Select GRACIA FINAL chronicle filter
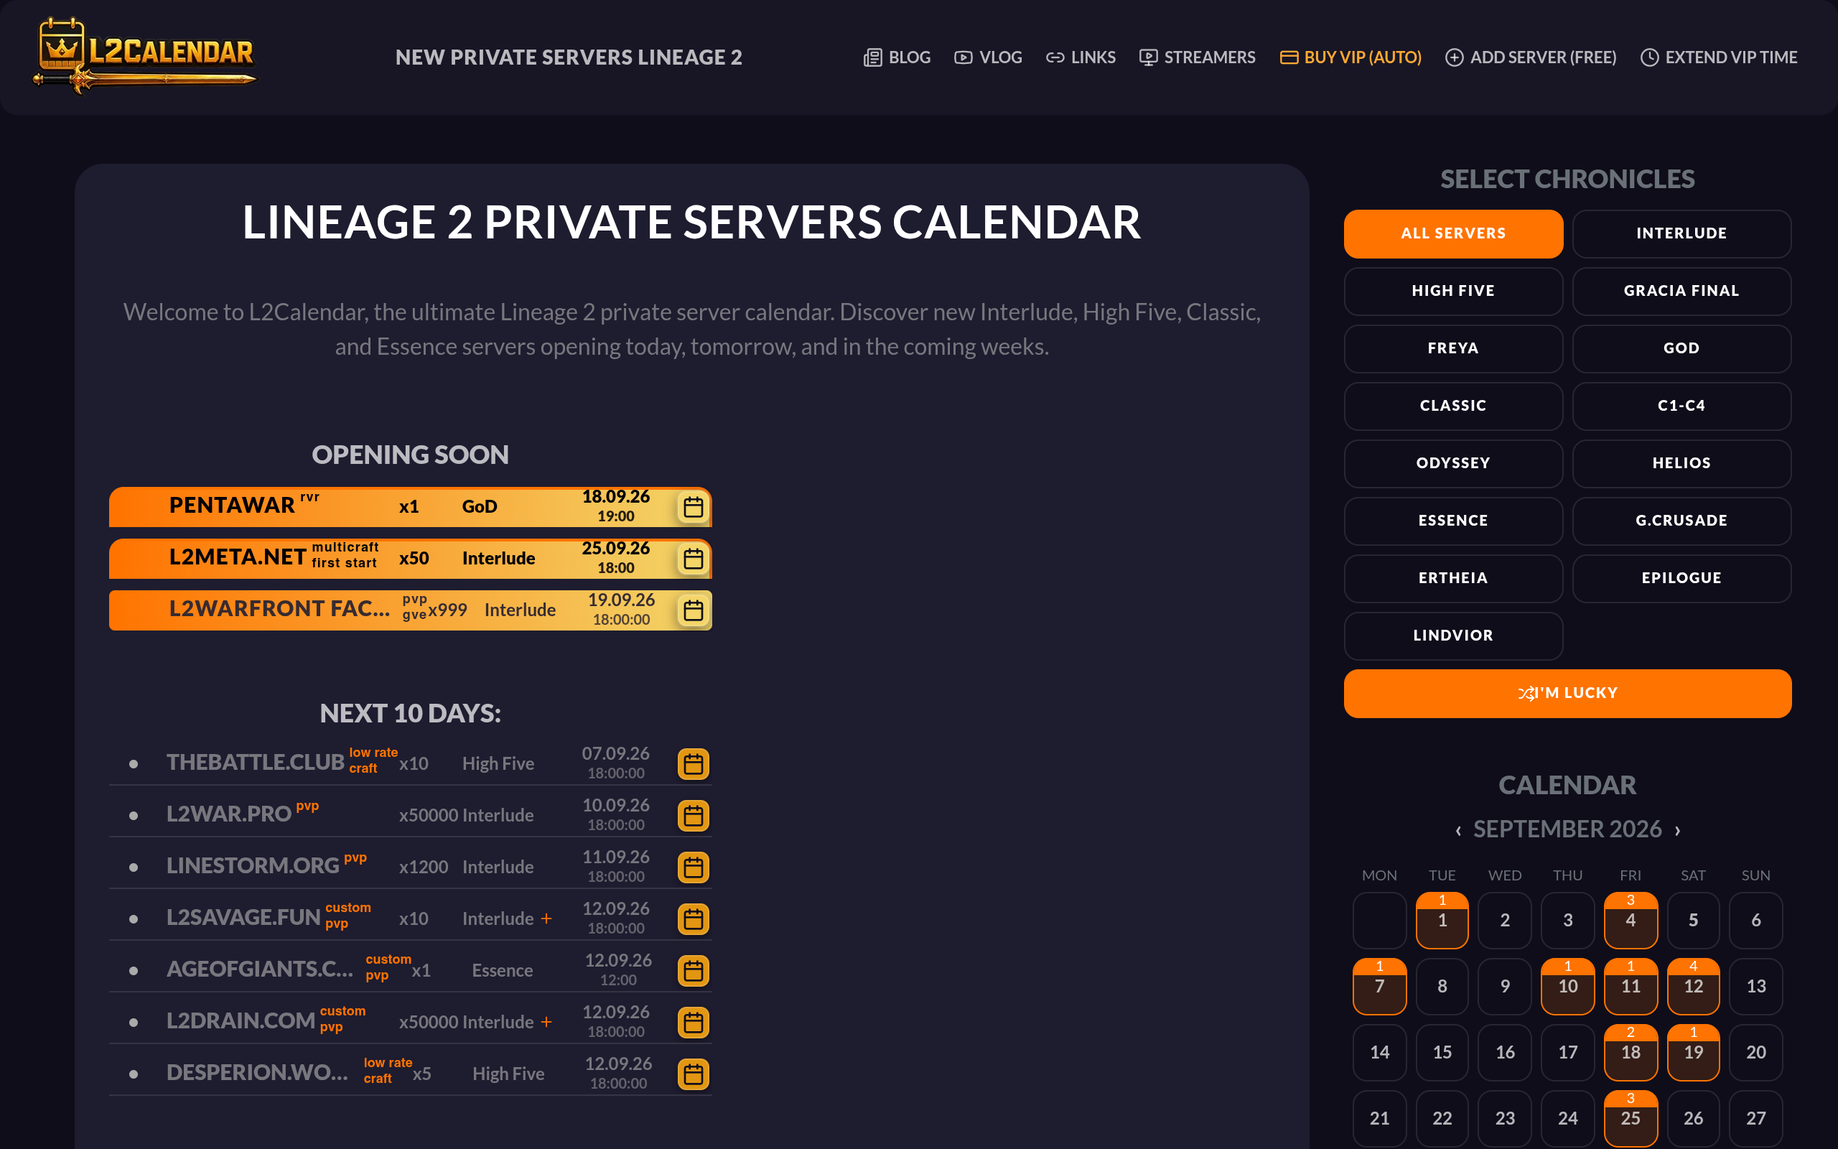Viewport: 1838px width, 1149px height. point(1681,291)
